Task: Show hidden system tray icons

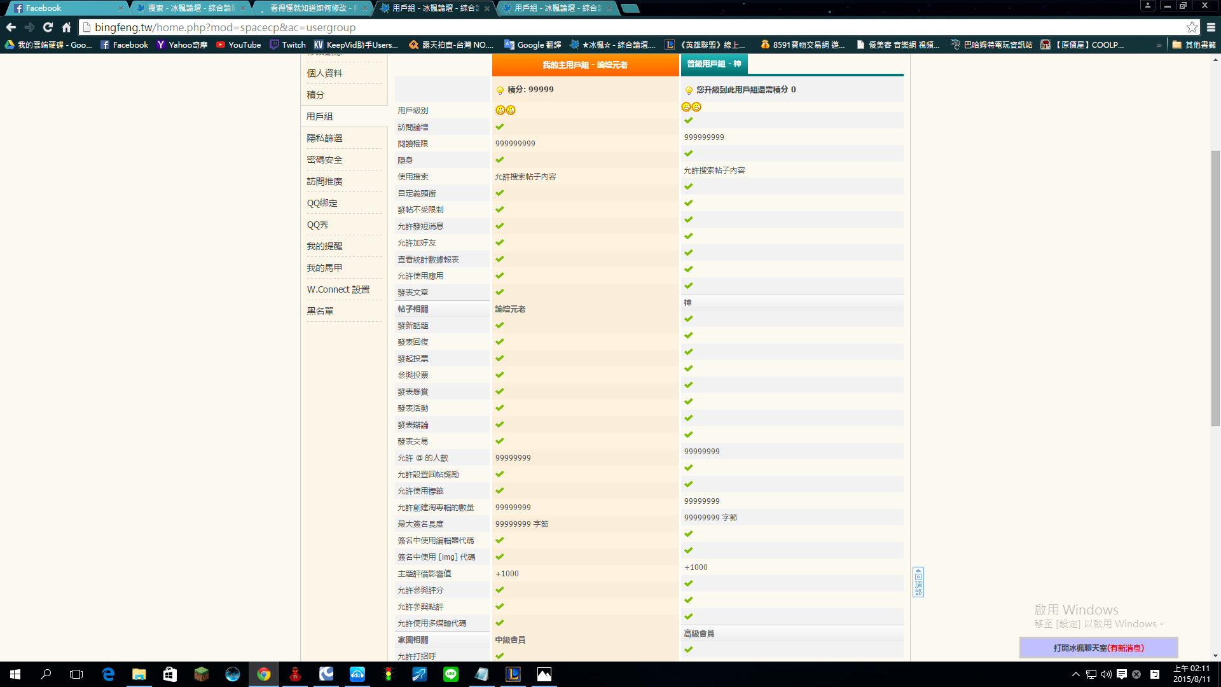Action: [x=1075, y=674]
